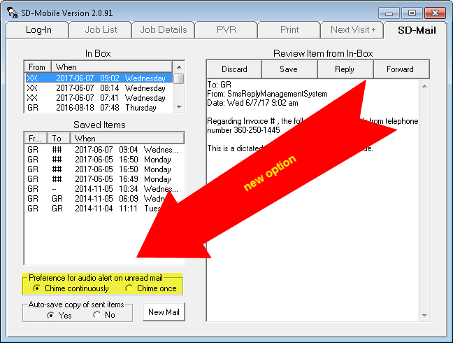Forward the reviewed mail item
The image size is (453, 343).
400,69
